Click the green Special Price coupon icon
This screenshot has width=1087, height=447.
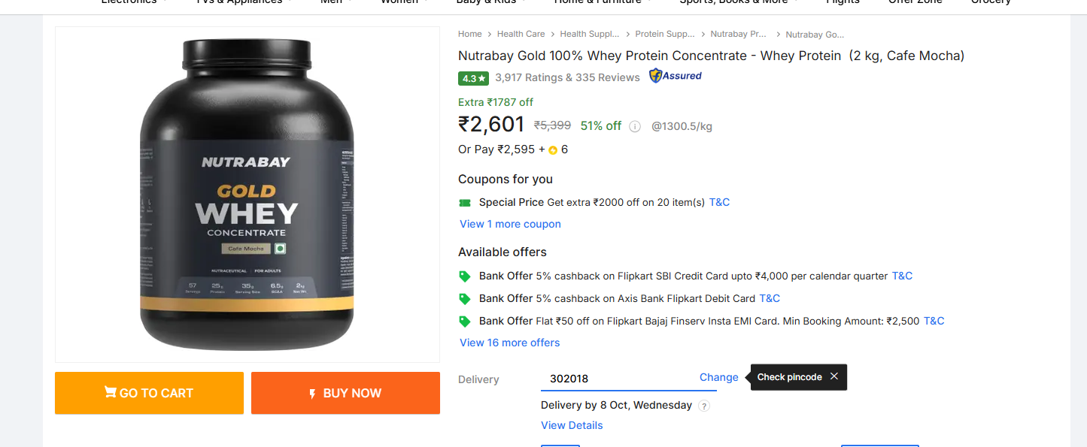point(465,203)
